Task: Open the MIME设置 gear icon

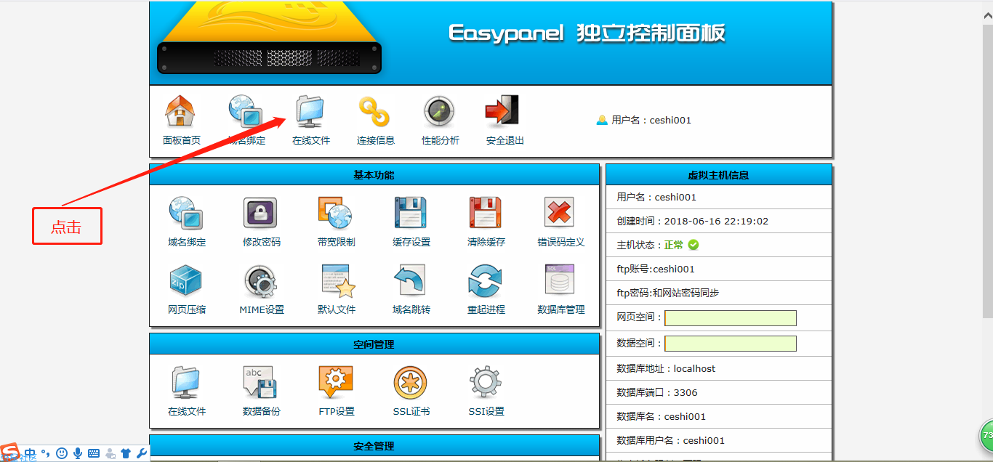Action: [x=261, y=280]
